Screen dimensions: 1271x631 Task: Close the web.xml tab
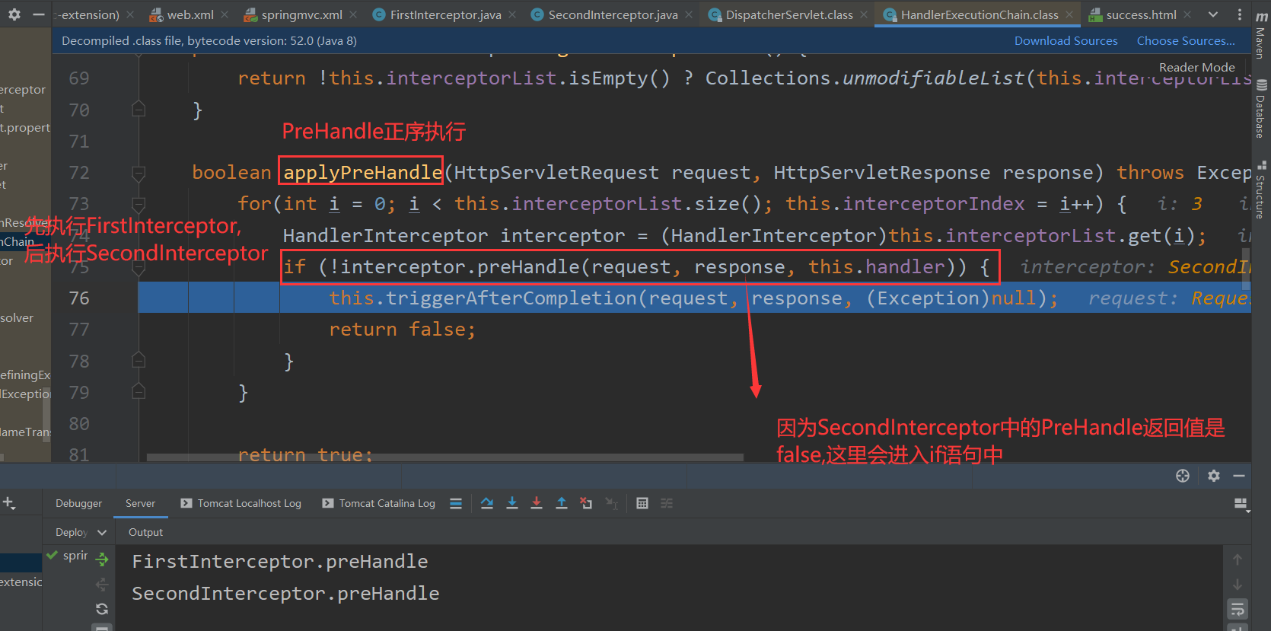coord(225,14)
